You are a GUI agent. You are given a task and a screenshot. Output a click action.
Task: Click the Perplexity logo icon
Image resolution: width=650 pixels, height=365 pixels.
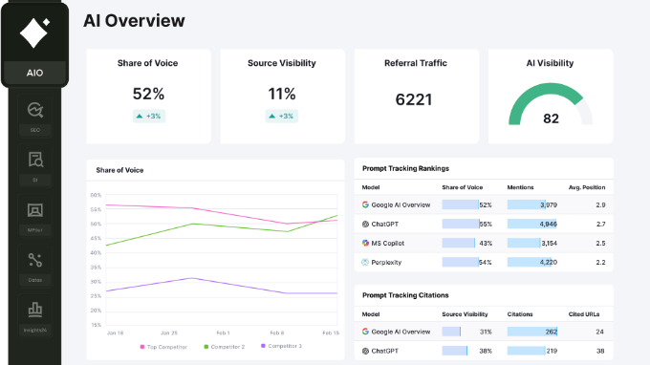[365, 262]
